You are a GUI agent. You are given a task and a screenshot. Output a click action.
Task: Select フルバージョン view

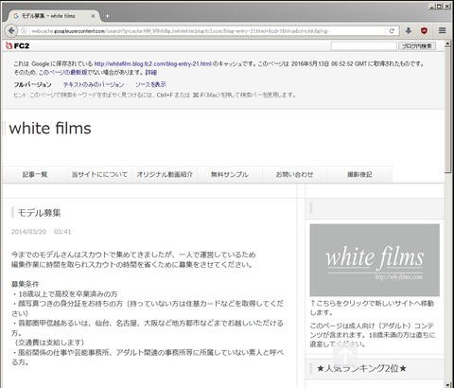tap(32, 84)
